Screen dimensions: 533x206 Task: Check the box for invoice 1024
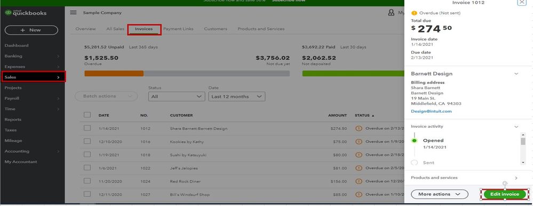pos(87,181)
